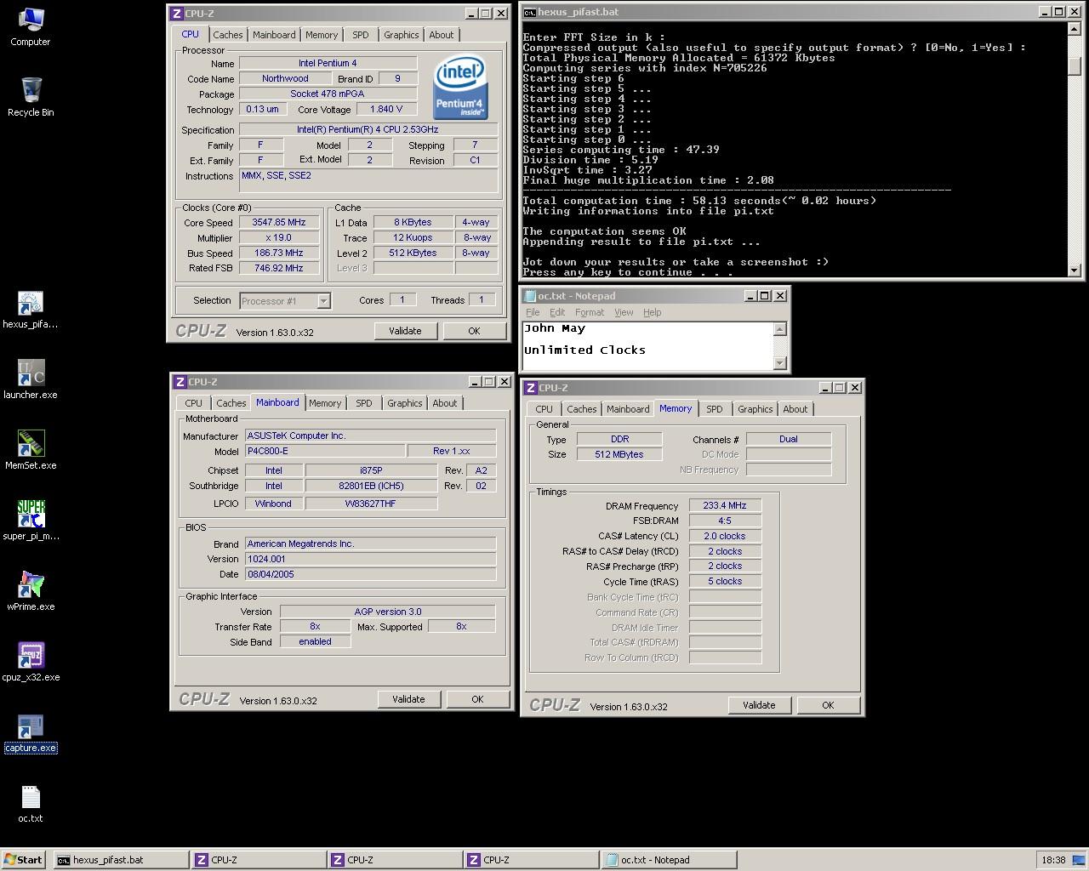Switch to SPD tab in Memory CPU-Z window
This screenshot has width=1089, height=871.
[x=715, y=409]
